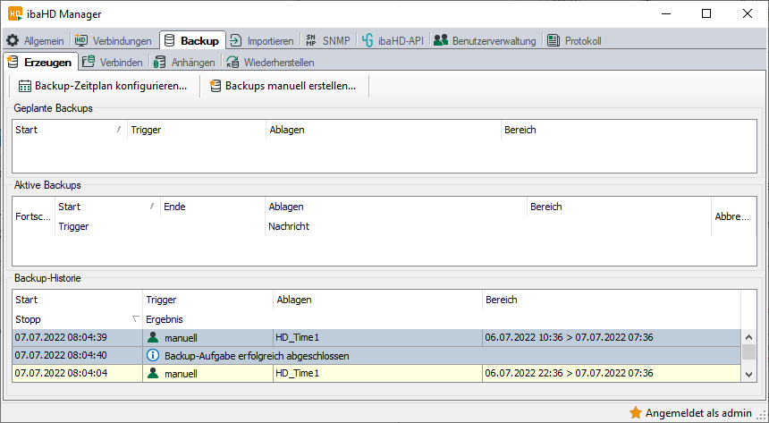Screen dimensions: 769x423
Task: Switch to the Verbinden sub-tab
Action: point(112,63)
